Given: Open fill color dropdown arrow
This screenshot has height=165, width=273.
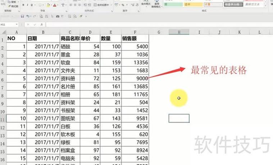Looking at the screenshot, I should 51,5.
